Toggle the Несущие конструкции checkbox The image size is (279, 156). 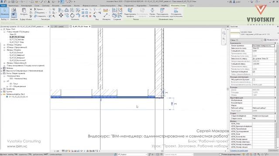tap(254, 80)
